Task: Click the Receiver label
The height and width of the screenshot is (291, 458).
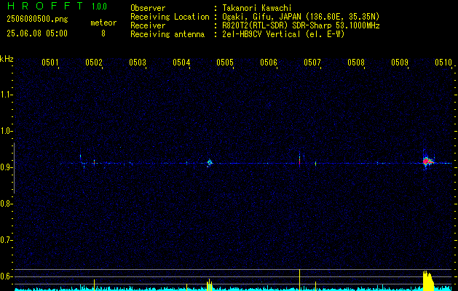Action: tap(148, 25)
